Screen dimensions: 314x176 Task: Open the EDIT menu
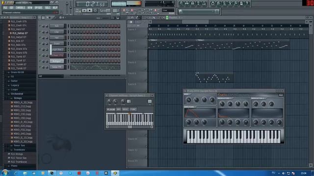pyautogui.click(x=11, y=8)
